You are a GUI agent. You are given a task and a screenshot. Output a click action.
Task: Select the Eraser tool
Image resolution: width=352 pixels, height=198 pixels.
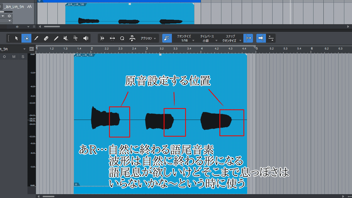click(x=45, y=38)
